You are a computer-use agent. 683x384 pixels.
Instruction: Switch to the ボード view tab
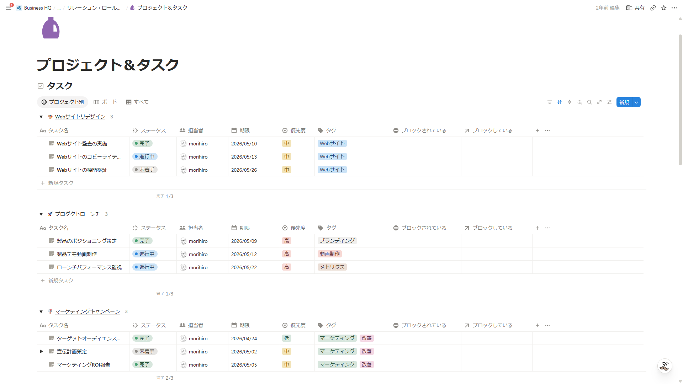pos(105,102)
